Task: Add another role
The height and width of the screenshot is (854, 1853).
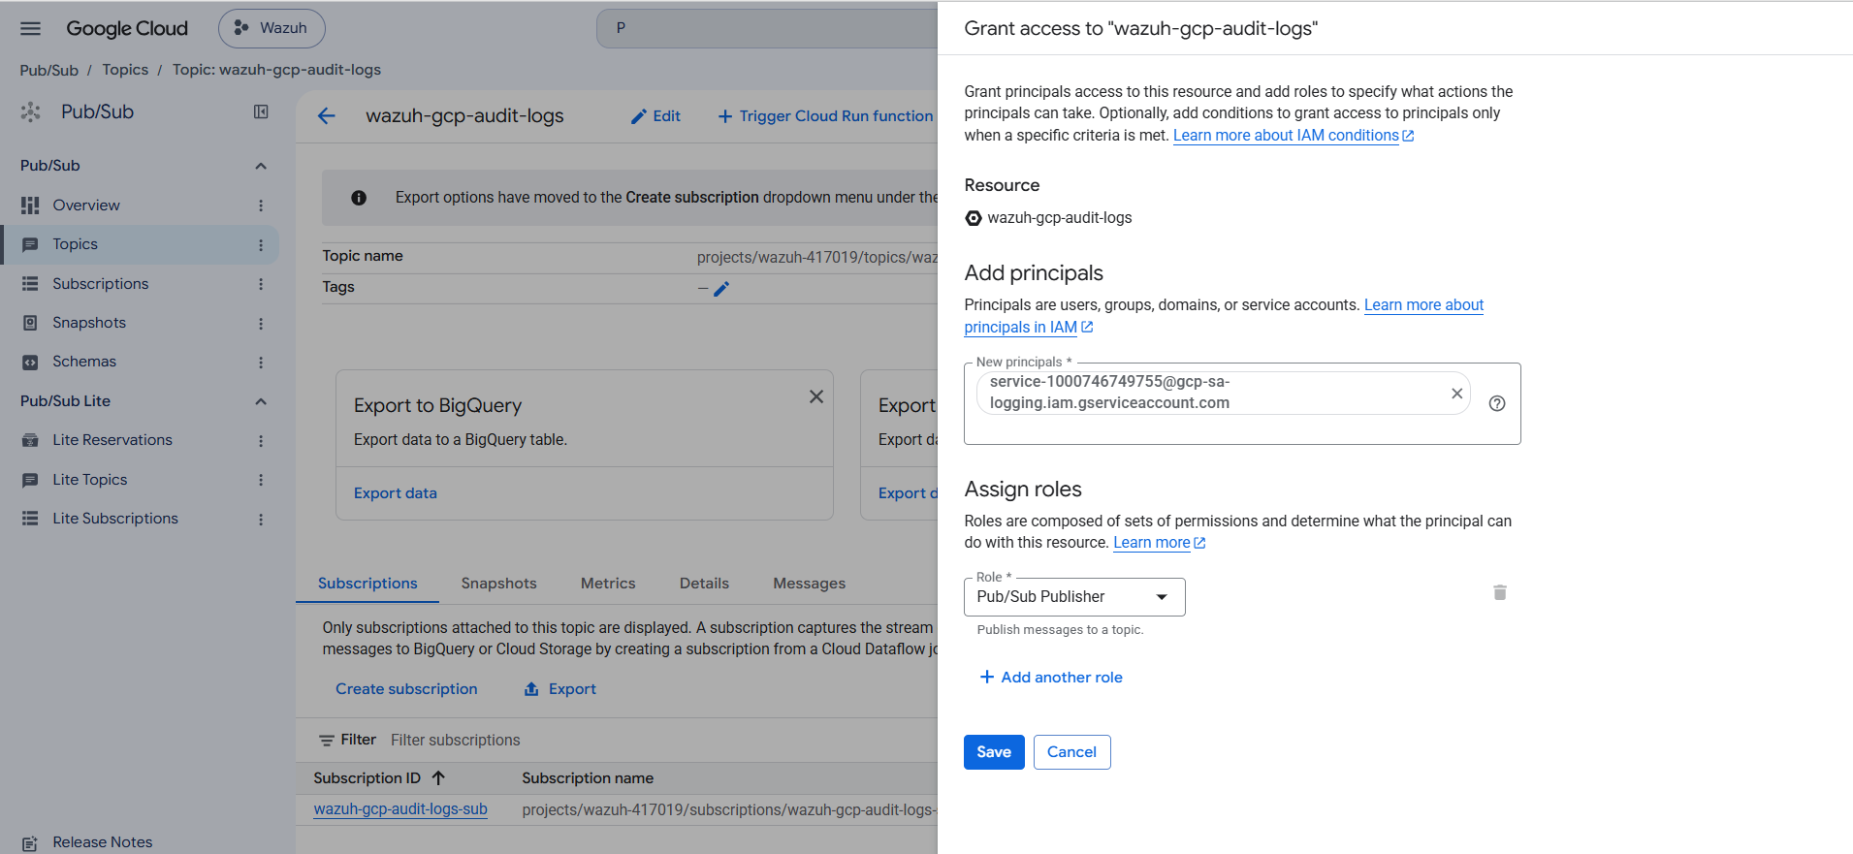Action: (1051, 678)
